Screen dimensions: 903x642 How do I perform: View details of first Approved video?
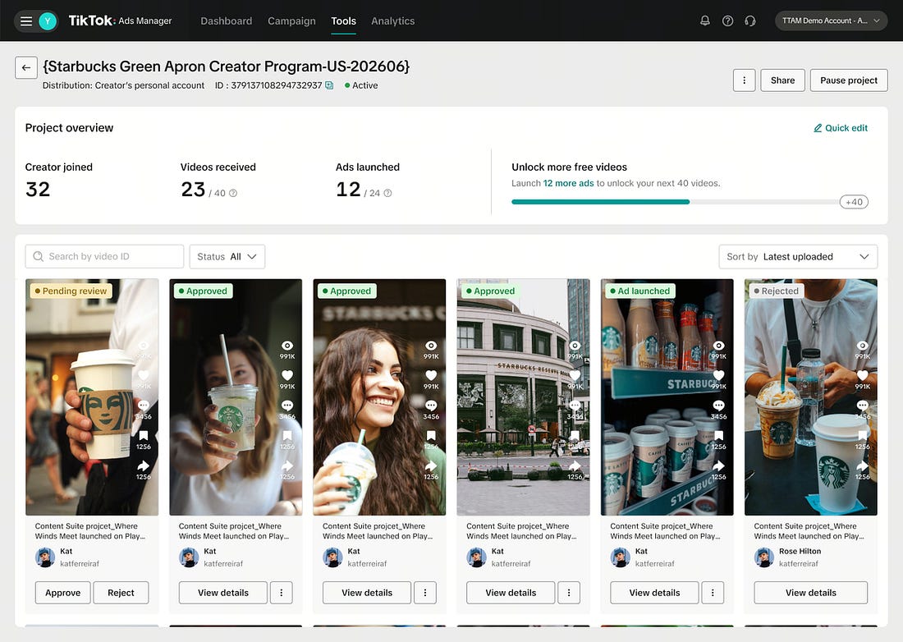(222, 593)
